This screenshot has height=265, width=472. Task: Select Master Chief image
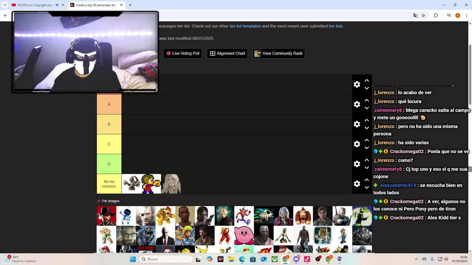(x=146, y=236)
